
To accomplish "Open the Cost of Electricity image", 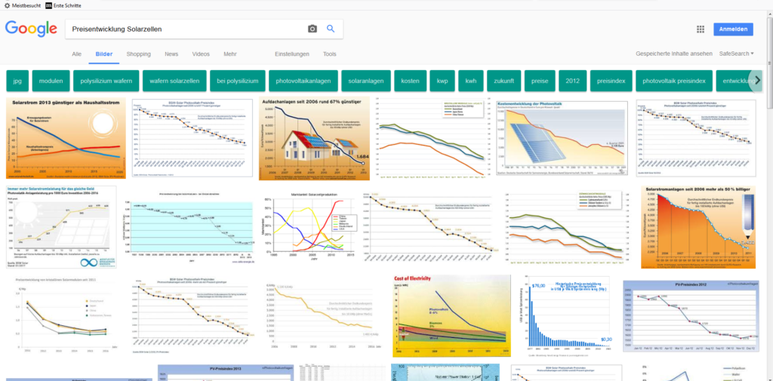I will point(451,316).
